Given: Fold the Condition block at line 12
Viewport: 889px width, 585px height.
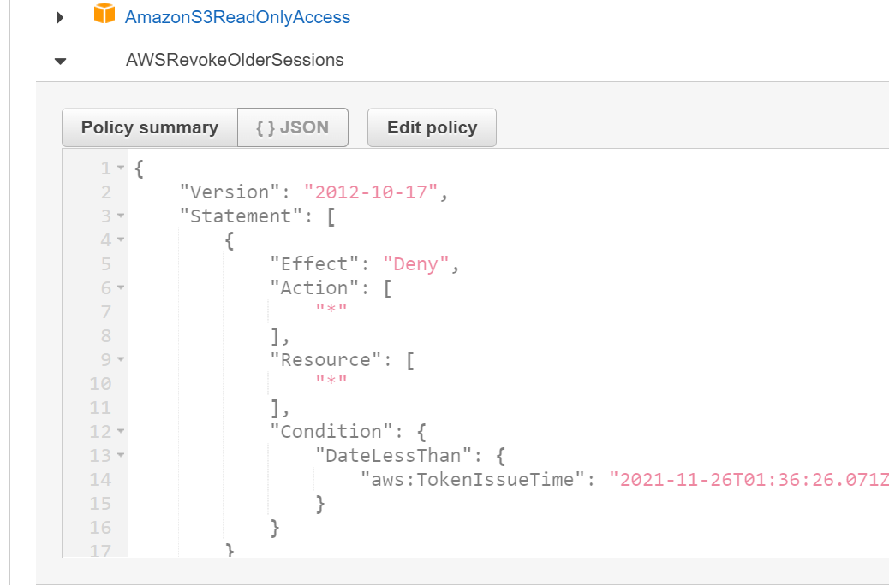Looking at the screenshot, I should pos(121,431).
